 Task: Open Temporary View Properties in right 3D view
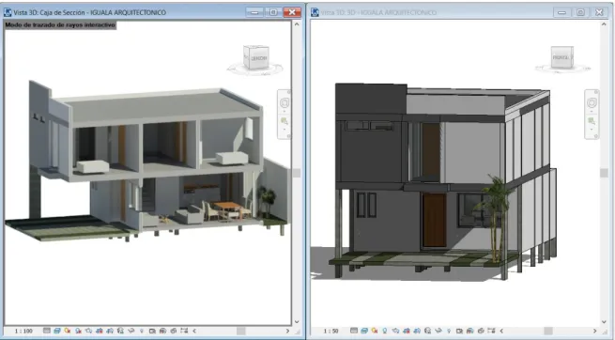tap(459, 331)
